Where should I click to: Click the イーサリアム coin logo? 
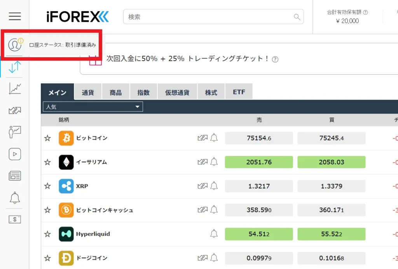[x=66, y=162]
